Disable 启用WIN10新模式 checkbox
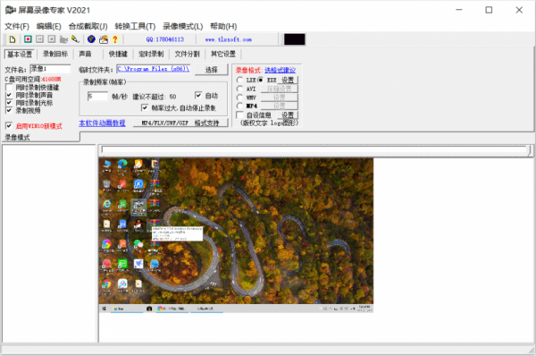 point(9,126)
